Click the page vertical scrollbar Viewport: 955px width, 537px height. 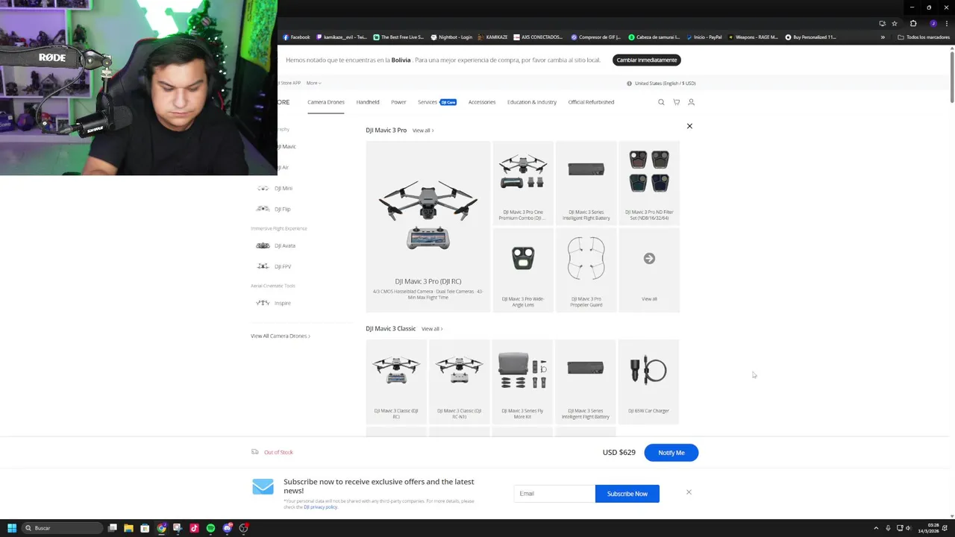(x=952, y=78)
